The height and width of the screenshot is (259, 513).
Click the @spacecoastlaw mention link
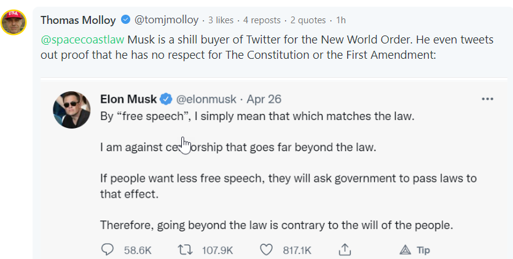(x=82, y=39)
